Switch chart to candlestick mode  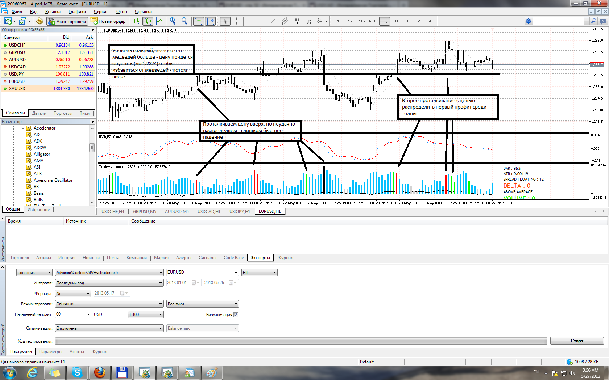coord(148,21)
